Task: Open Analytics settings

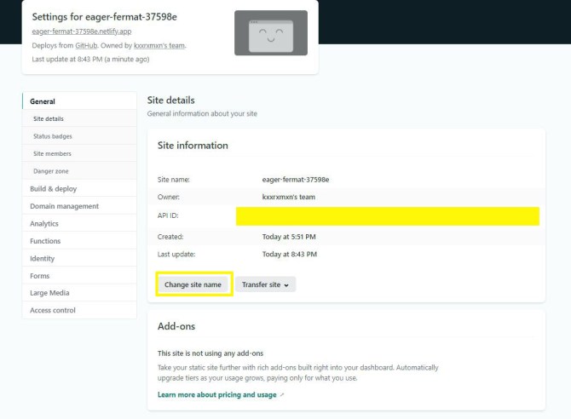Action: tap(79, 223)
